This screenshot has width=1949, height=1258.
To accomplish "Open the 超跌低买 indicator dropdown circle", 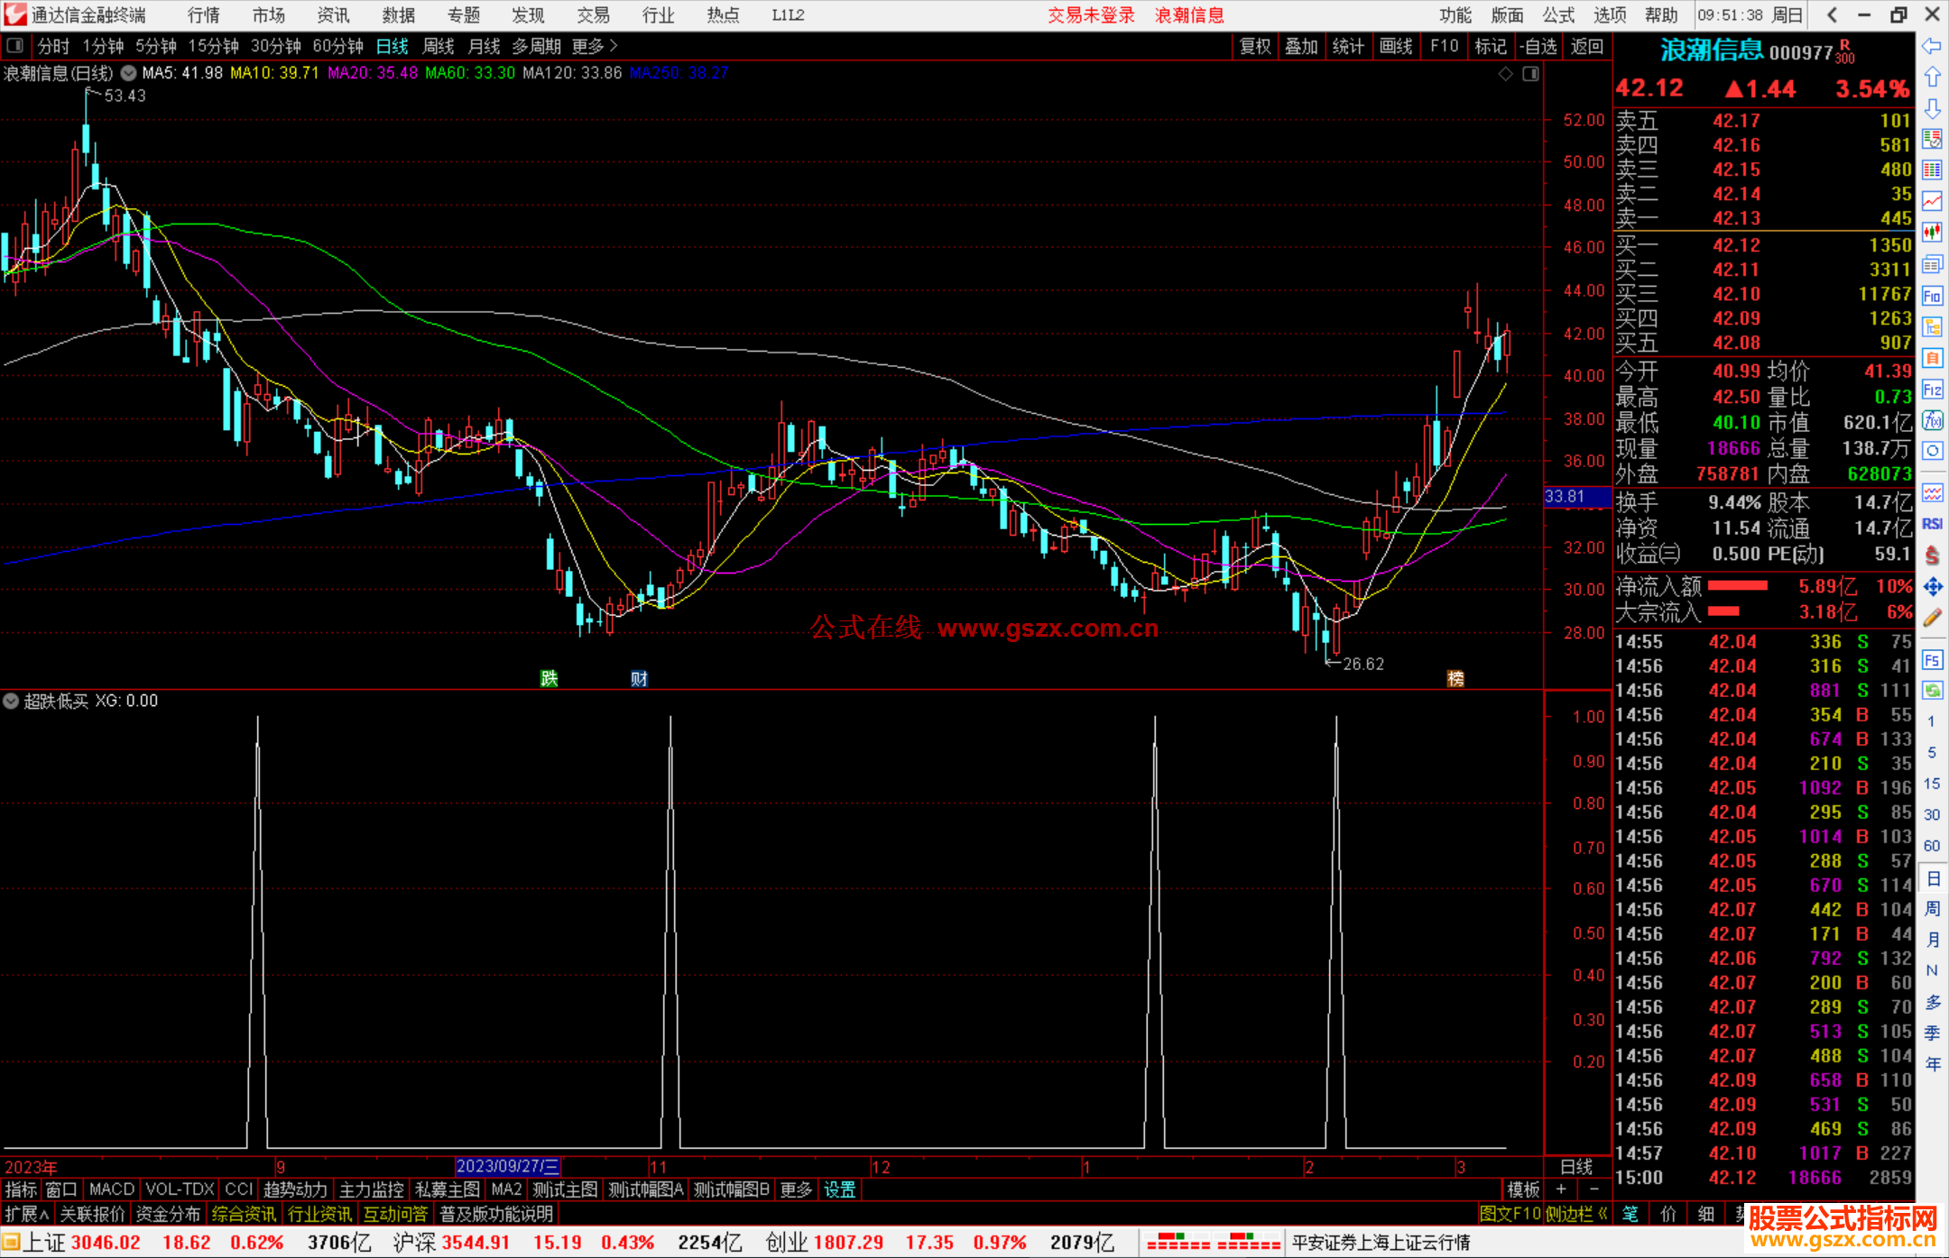I will tap(11, 701).
